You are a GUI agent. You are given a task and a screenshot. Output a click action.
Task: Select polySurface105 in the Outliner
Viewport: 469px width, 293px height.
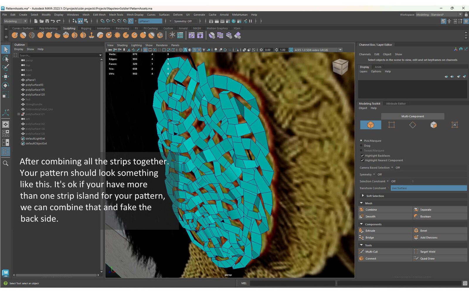[x=35, y=90]
